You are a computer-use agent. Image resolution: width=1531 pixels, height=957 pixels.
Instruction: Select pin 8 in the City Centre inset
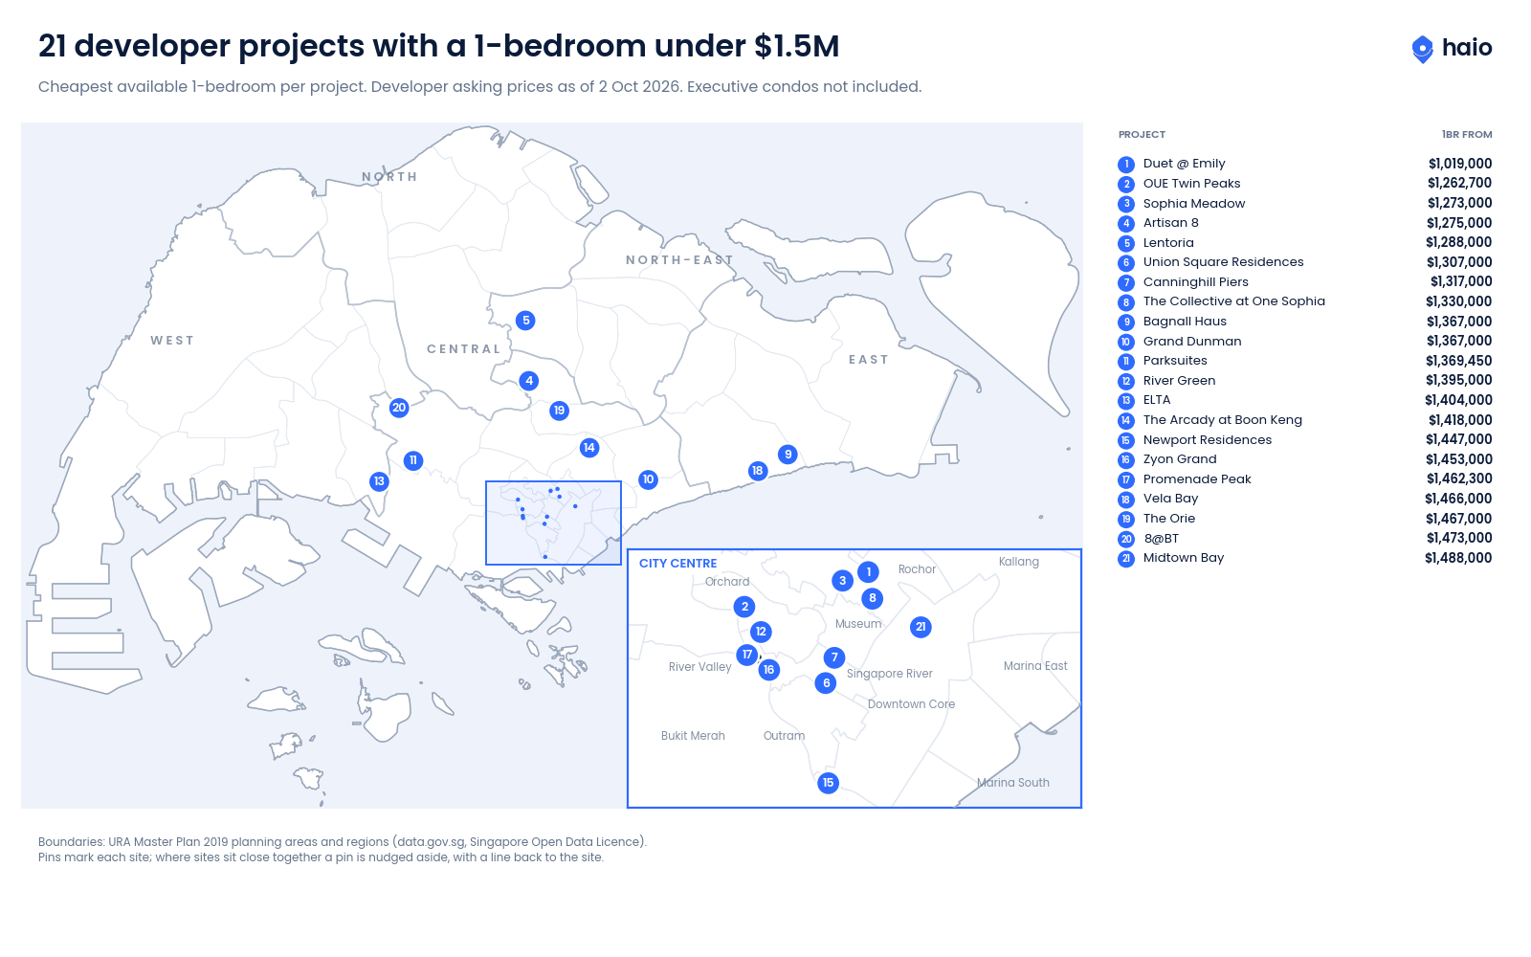[873, 598]
